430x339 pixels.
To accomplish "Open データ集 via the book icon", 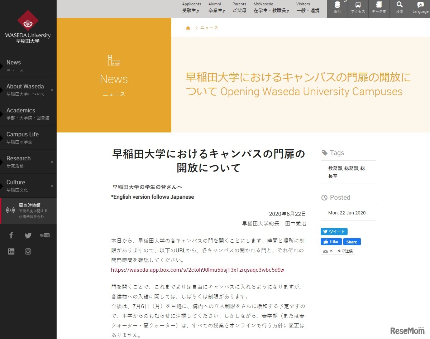I will coord(378,8).
